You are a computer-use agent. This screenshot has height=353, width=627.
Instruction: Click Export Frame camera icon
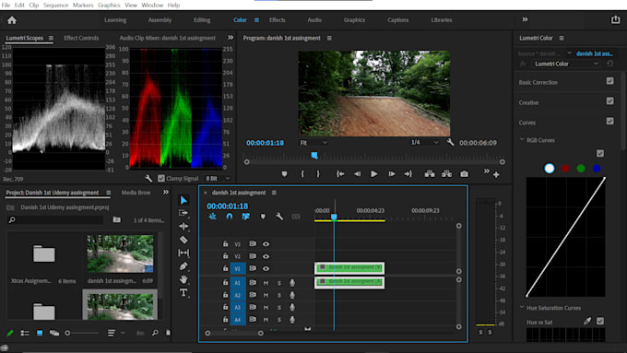464,174
